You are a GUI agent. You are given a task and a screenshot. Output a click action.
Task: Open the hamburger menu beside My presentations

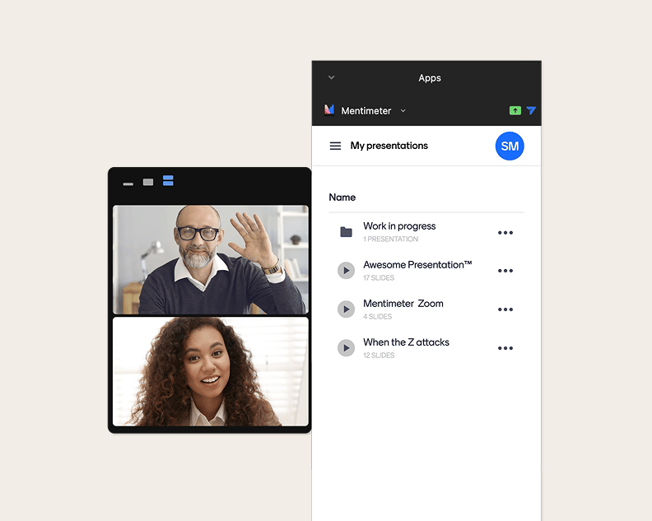pos(335,146)
